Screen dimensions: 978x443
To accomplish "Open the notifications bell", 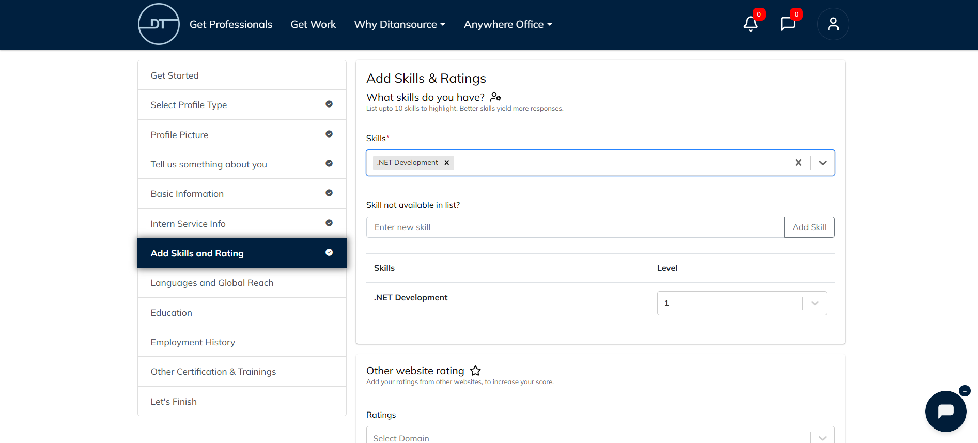I will click(x=751, y=24).
